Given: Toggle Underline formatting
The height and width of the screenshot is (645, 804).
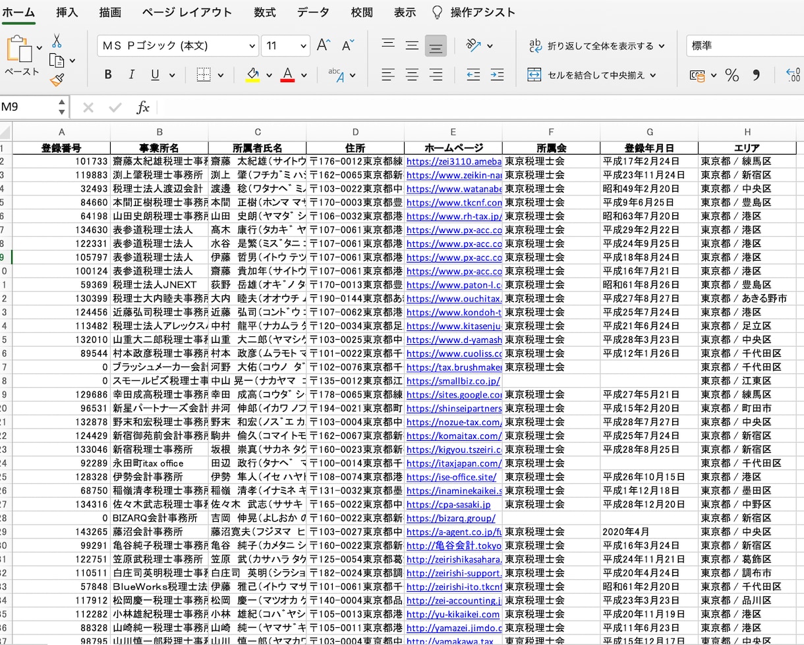Looking at the screenshot, I should click(155, 75).
